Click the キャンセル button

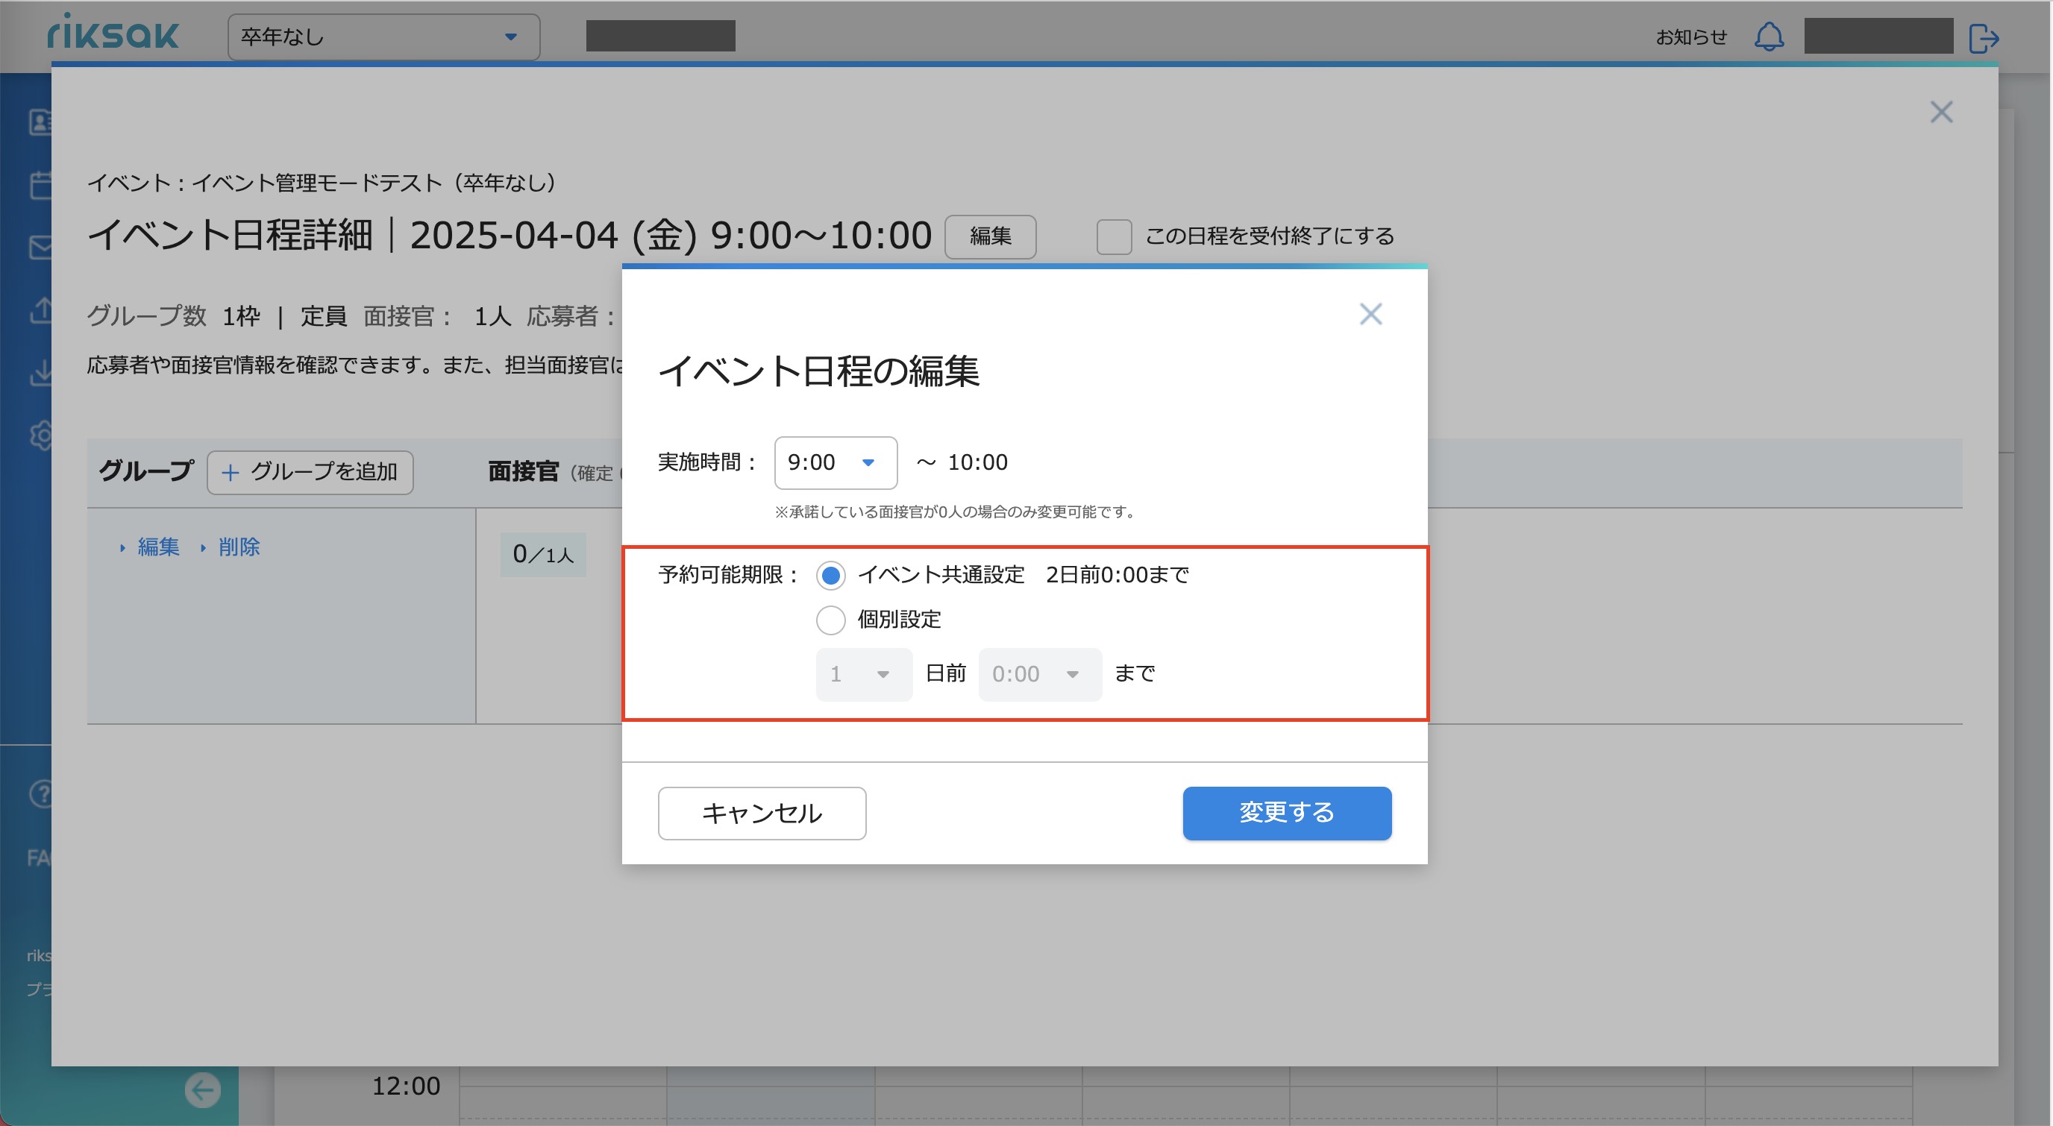coord(762,813)
